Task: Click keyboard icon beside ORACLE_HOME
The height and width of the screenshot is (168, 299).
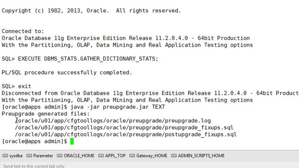Action: [60, 155]
